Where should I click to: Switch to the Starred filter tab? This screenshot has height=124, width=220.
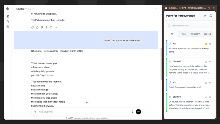click(x=207, y=34)
